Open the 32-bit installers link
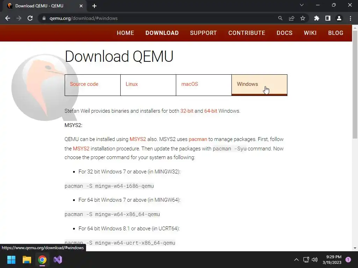358x268 pixels. point(187,111)
